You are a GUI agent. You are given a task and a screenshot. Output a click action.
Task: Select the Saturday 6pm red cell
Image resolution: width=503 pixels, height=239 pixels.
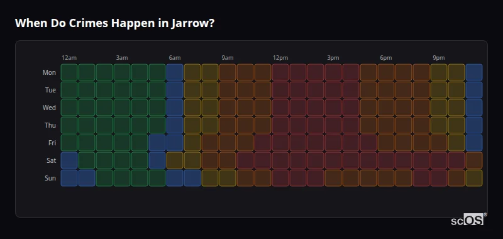386,160
